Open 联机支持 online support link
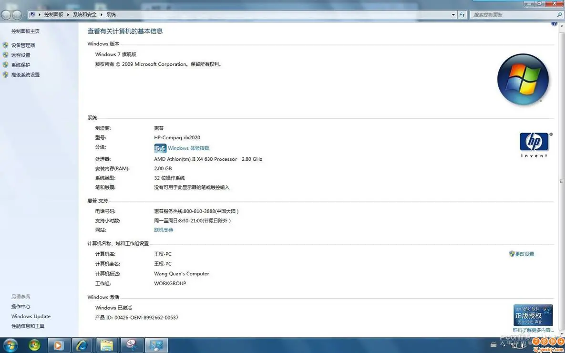565x353 pixels. 164,230
